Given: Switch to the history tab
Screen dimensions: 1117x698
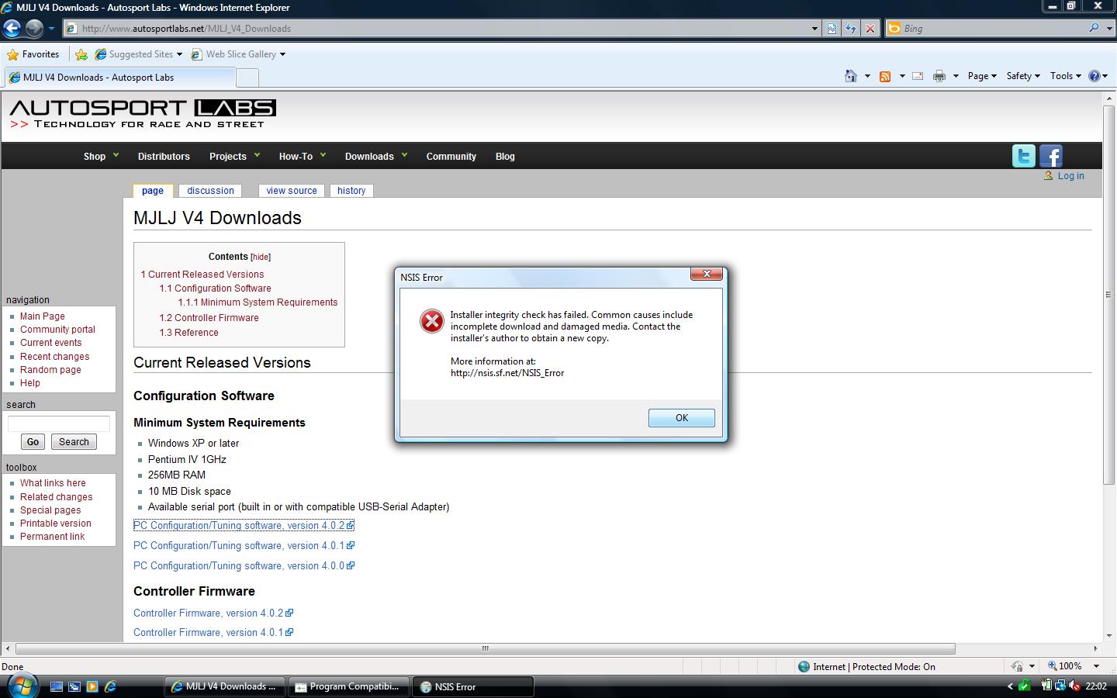Looking at the screenshot, I should point(351,191).
